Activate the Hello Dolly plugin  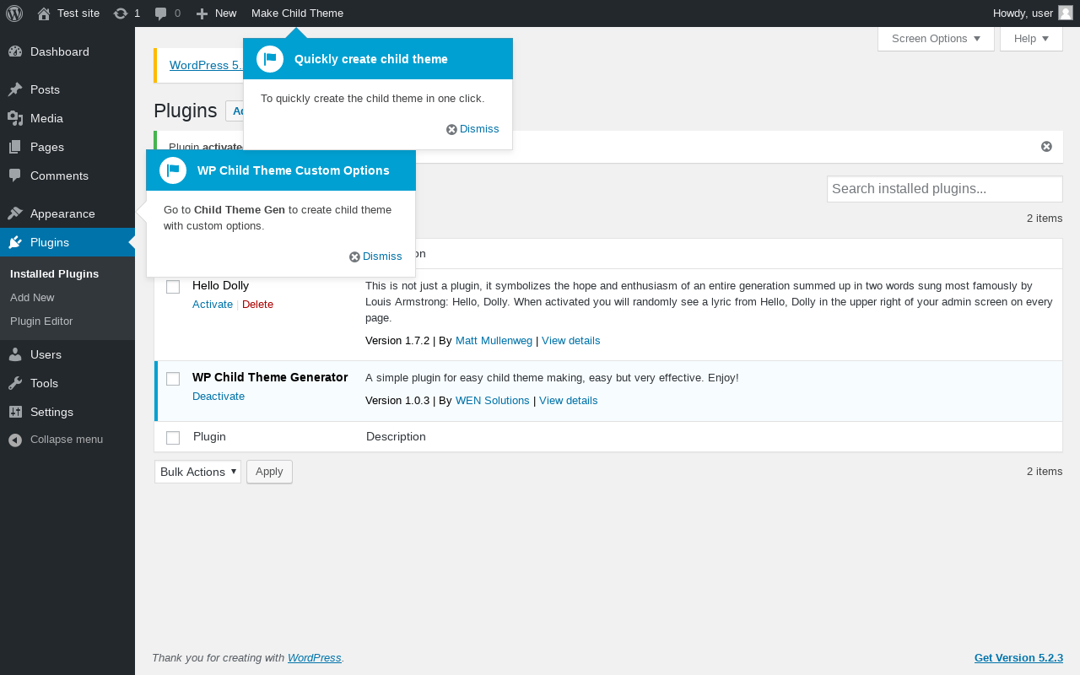tap(213, 304)
